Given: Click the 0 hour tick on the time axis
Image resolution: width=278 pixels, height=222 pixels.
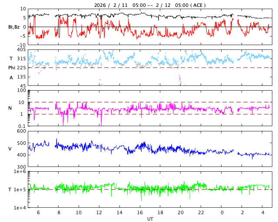Looking at the screenshot, I should pos(222,212).
